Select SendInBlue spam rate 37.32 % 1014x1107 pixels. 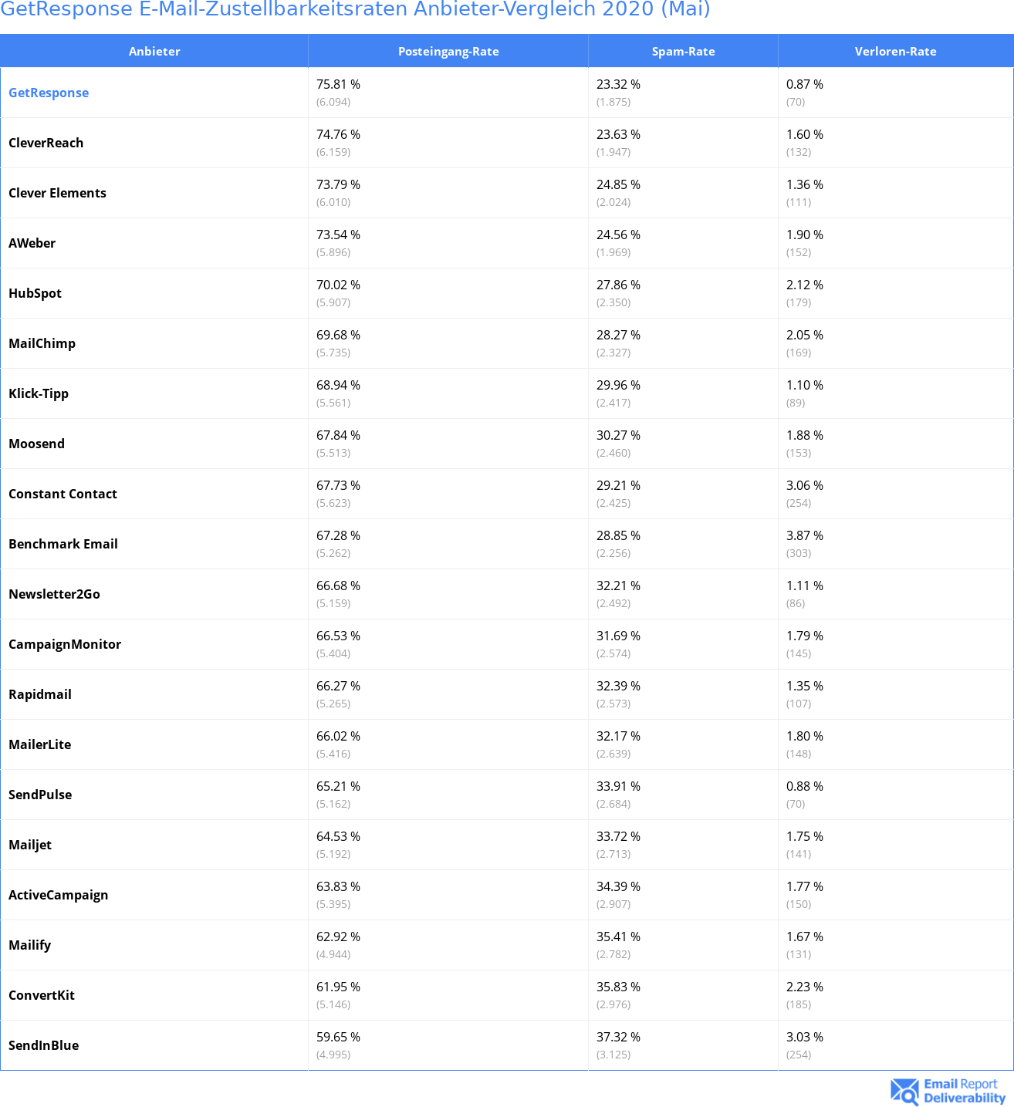pyautogui.click(x=618, y=1037)
